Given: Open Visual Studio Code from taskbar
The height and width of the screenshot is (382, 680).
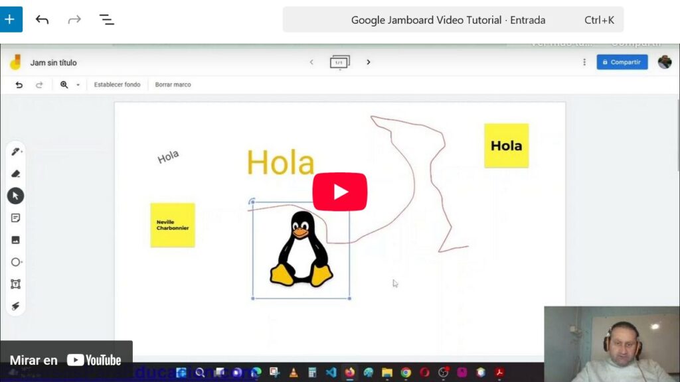Looking at the screenshot, I should pos(331,373).
